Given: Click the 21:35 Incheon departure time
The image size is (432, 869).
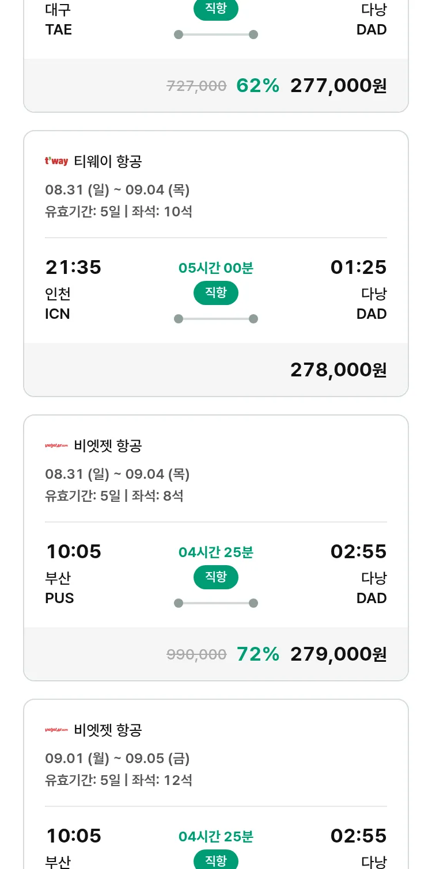Looking at the screenshot, I should (73, 268).
